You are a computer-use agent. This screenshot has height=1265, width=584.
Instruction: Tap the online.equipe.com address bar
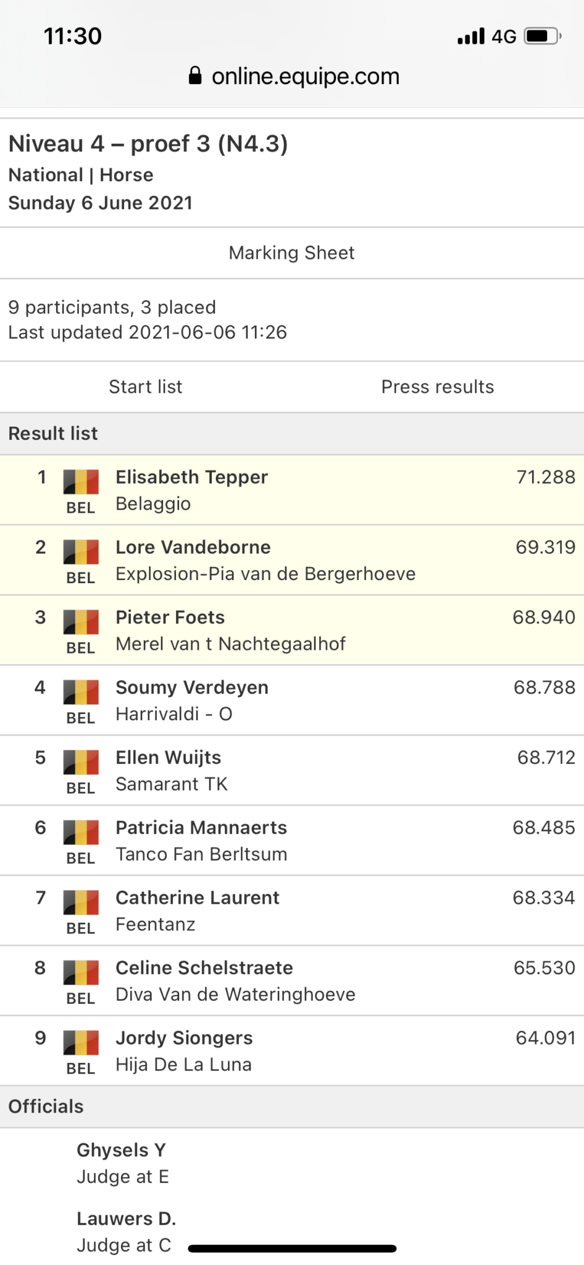pos(305,77)
